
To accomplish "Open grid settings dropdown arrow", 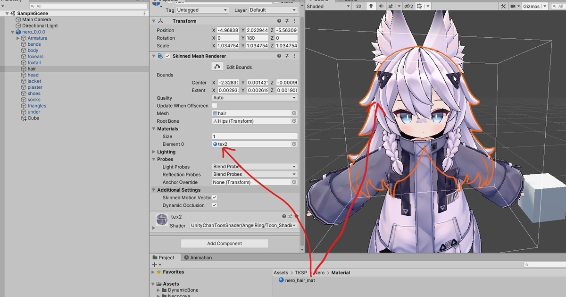I will click(x=427, y=7).
